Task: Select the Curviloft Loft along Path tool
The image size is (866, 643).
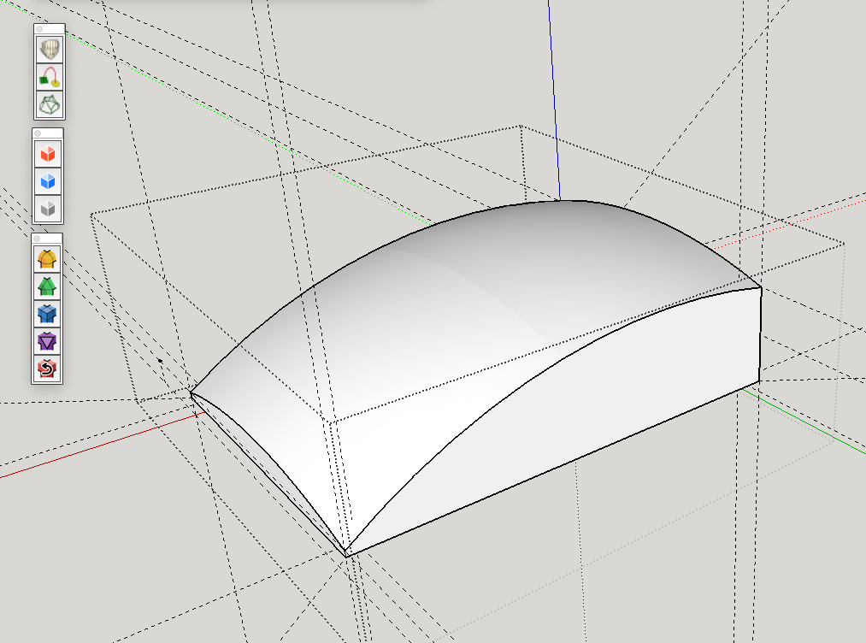Action: pos(50,77)
